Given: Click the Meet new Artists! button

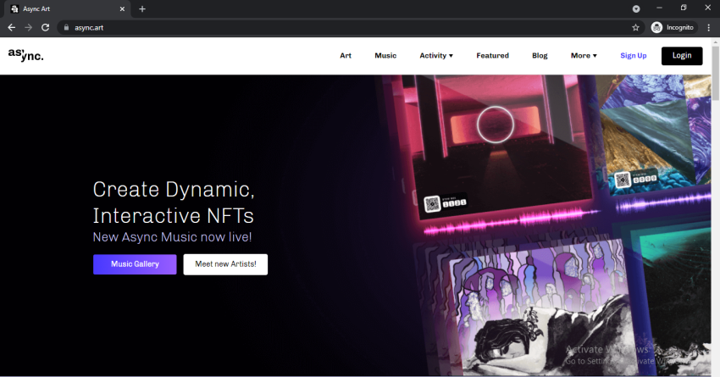Looking at the screenshot, I should click(x=225, y=264).
